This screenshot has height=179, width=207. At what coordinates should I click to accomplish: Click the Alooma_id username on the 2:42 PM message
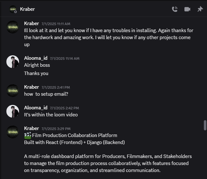point(36,108)
